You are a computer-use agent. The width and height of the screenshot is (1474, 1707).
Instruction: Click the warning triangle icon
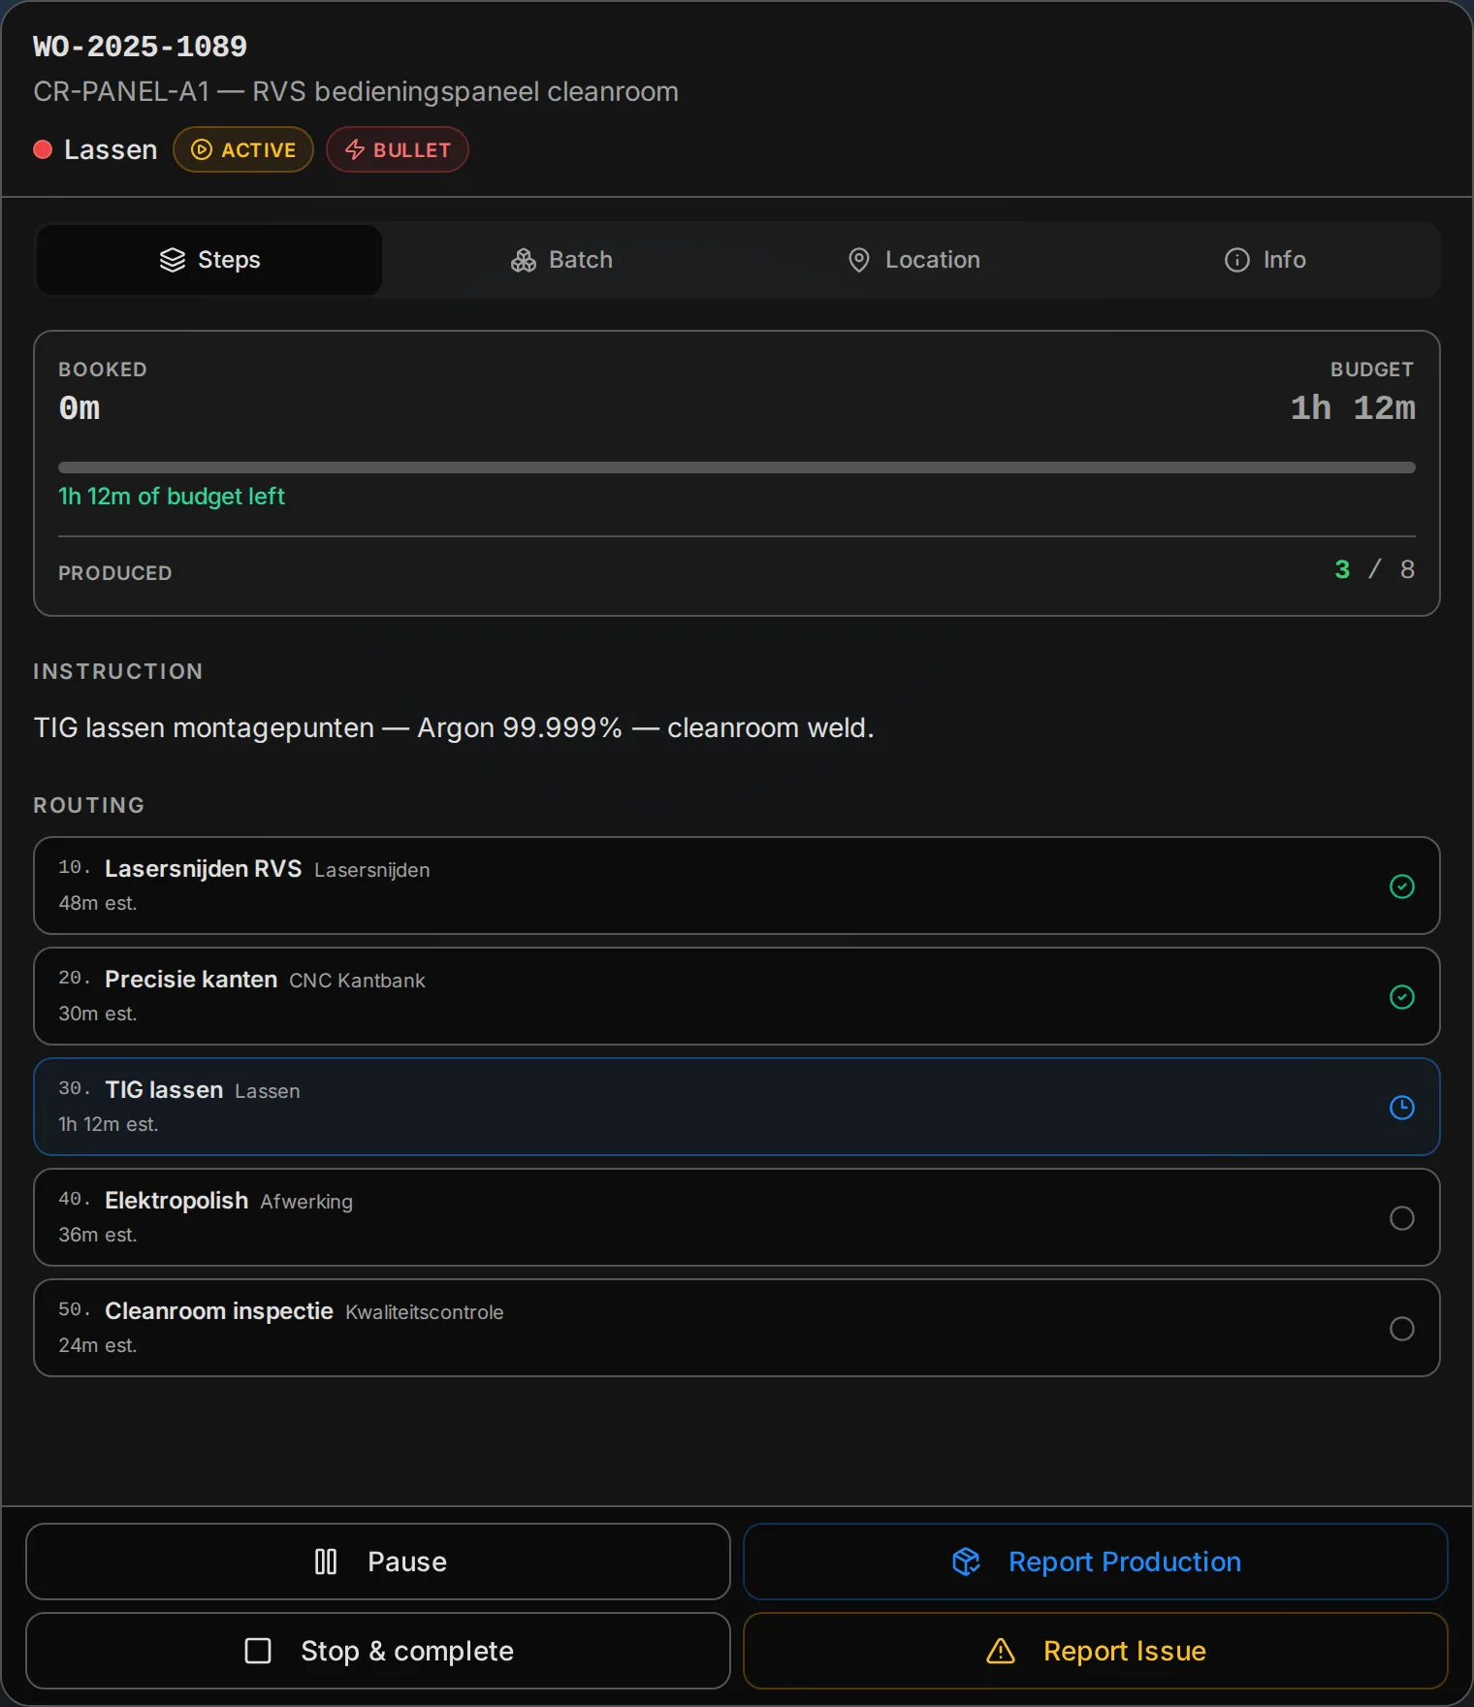coord(1001,1651)
